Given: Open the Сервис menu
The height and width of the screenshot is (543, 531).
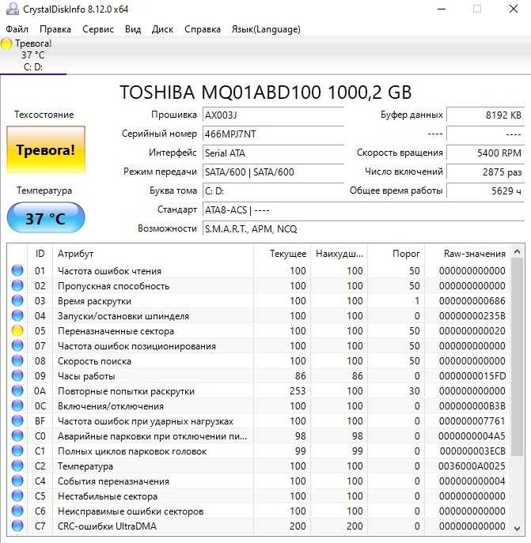Looking at the screenshot, I should (x=98, y=29).
